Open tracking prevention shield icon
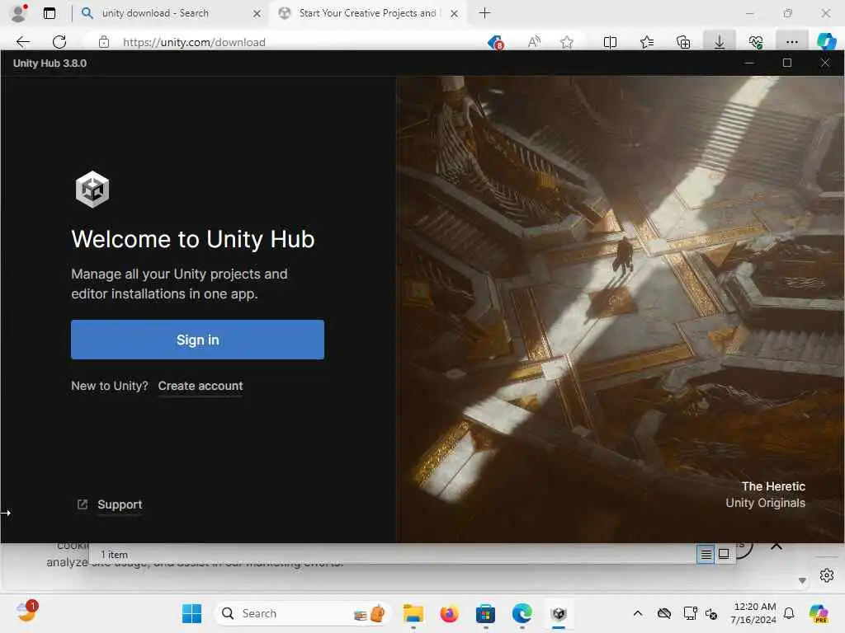The height and width of the screenshot is (633, 845). (x=495, y=42)
